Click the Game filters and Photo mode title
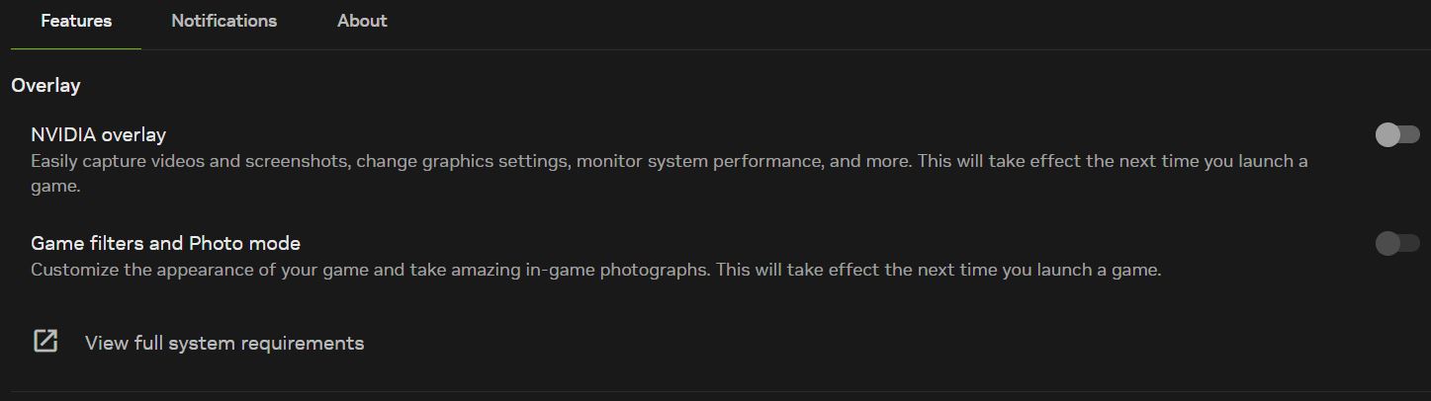 coord(165,243)
